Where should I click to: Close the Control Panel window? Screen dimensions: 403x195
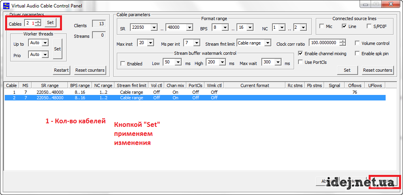pyautogui.click(x=391, y=4)
